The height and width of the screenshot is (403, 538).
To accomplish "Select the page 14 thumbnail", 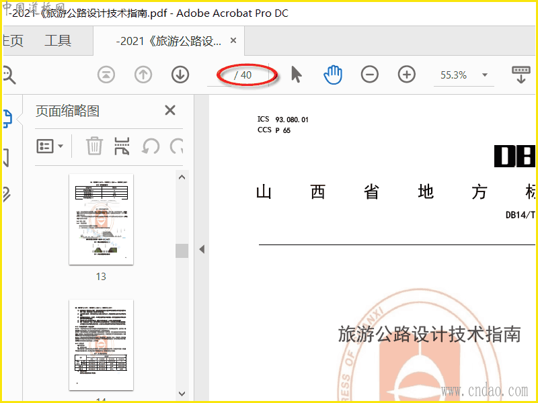I will (x=102, y=345).
